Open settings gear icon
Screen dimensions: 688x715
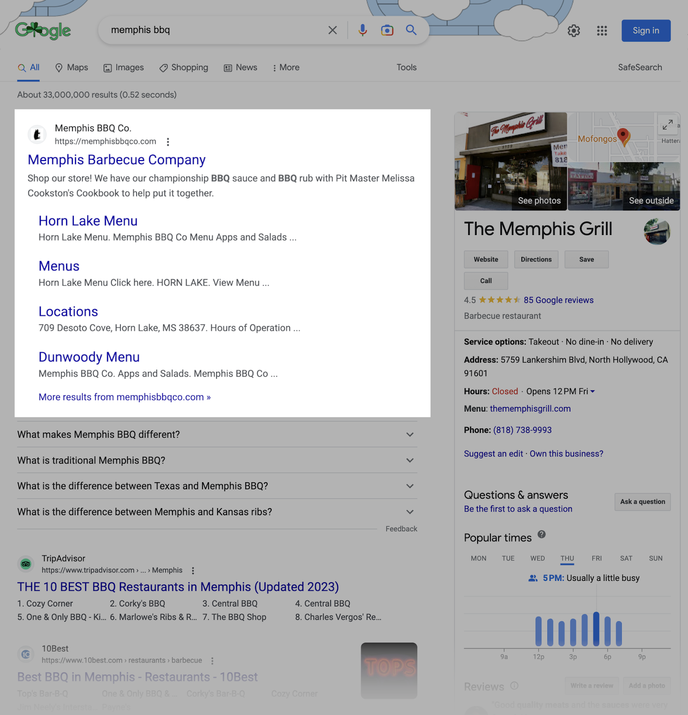pos(574,31)
